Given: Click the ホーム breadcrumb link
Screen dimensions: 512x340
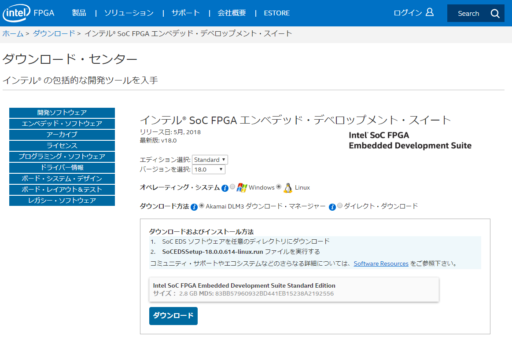Looking at the screenshot, I should click(13, 33).
